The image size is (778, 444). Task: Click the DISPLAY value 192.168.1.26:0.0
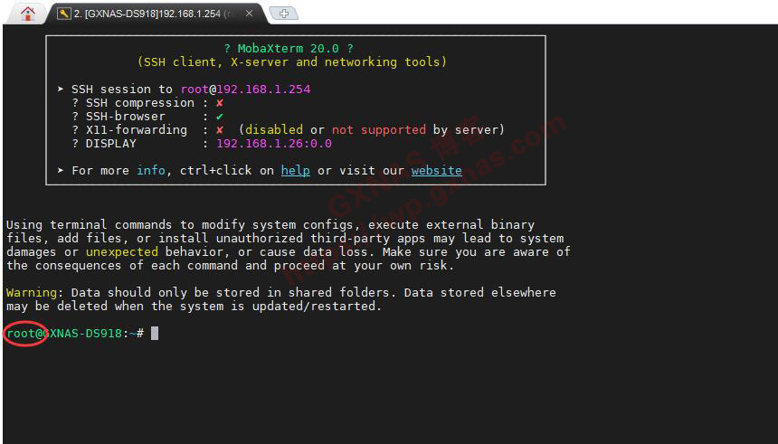[x=273, y=144]
